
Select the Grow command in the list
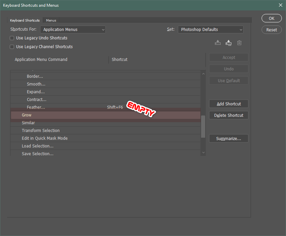tap(27, 115)
